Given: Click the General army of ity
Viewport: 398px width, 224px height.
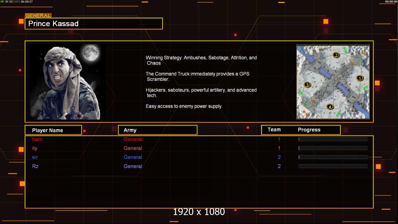Looking at the screenshot, I should (x=133, y=148).
